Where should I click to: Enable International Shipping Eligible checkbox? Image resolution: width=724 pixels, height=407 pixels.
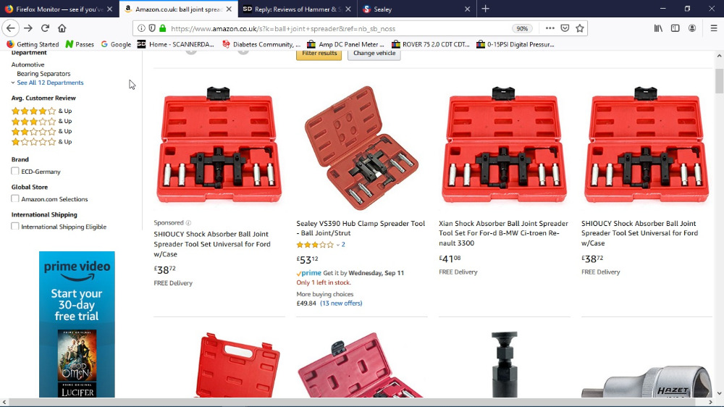coord(15,227)
